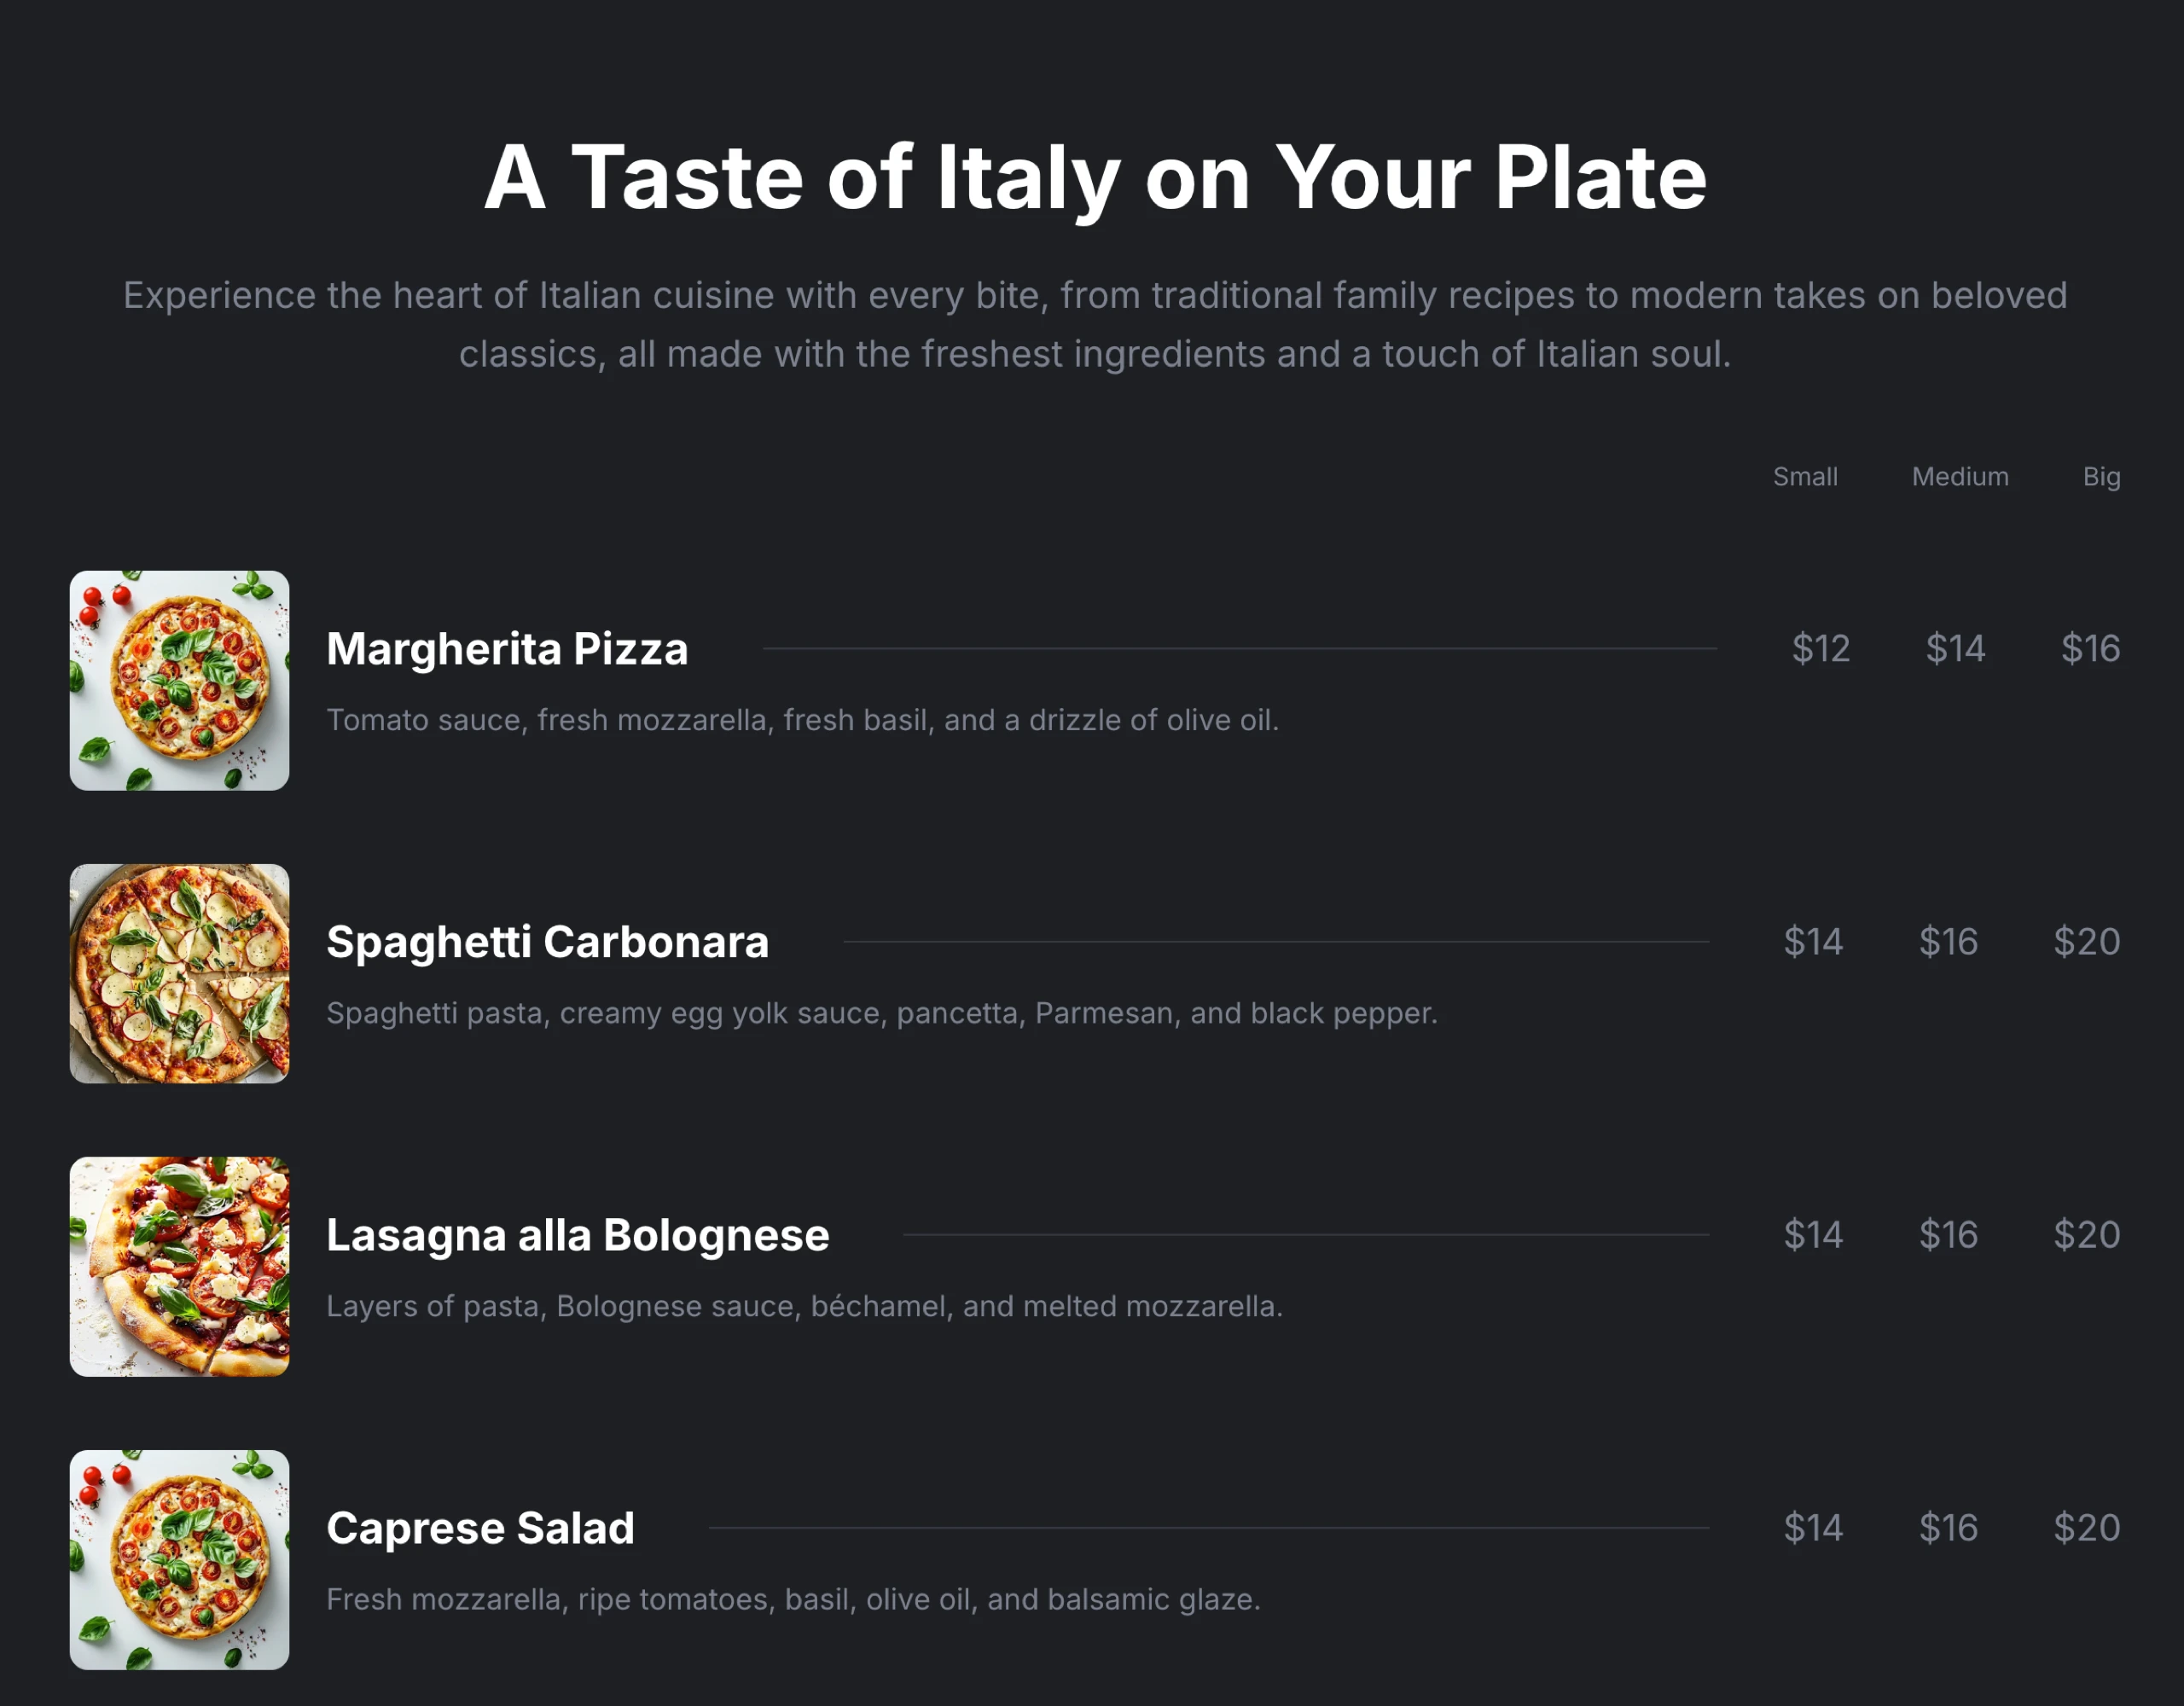2184x1706 pixels.
Task: Select the $16 big Margherita price
Action: [2090, 649]
